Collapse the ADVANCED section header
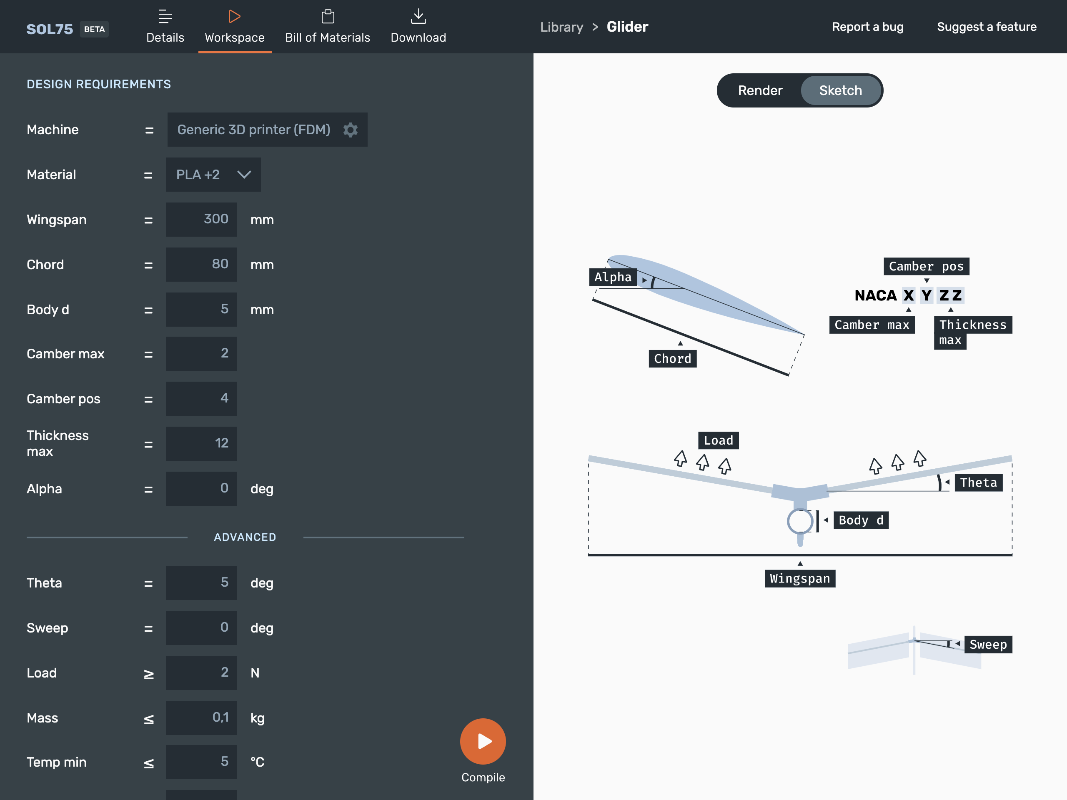Image resolution: width=1067 pixels, height=800 pixels. coord(245,537)
